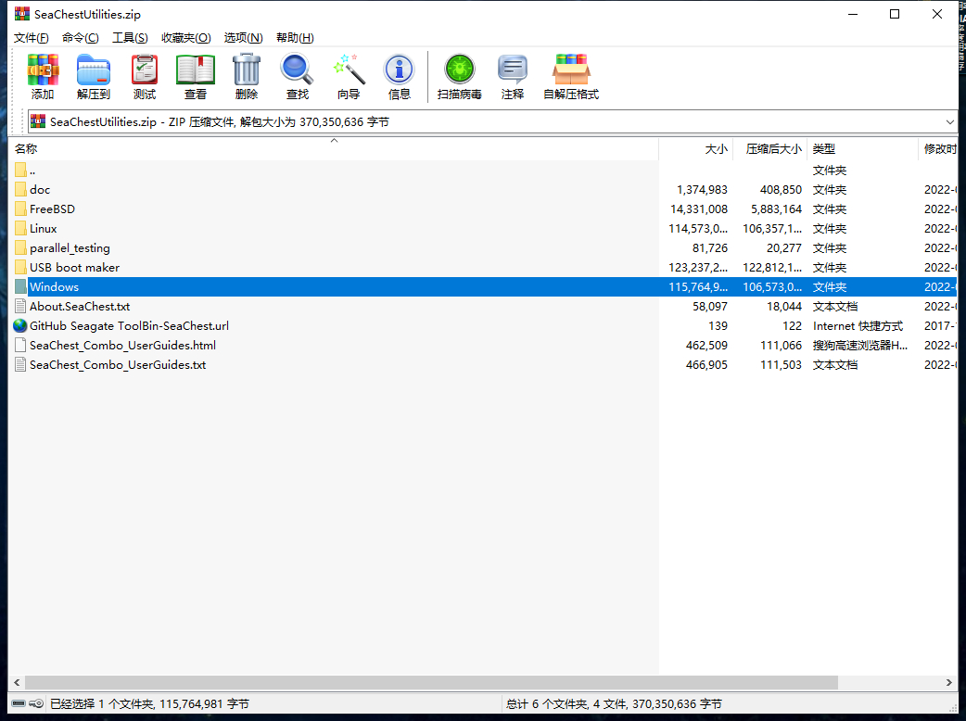Click the packed size 5,883,164

point(776,209)
